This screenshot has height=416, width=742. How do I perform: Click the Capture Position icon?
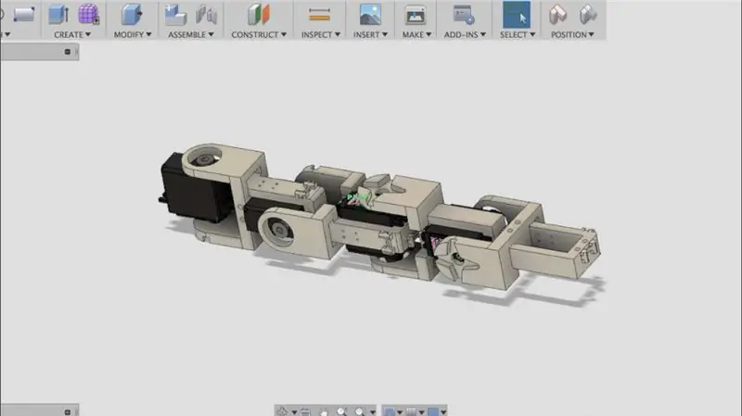[x=558, y=15]
